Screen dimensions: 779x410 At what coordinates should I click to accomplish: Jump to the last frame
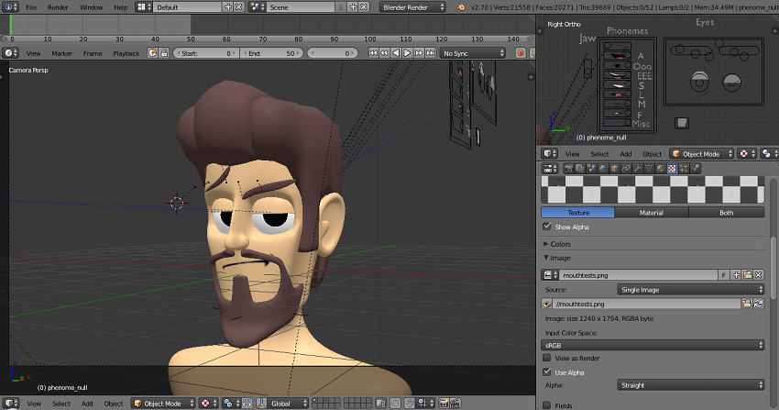point(430,53)
